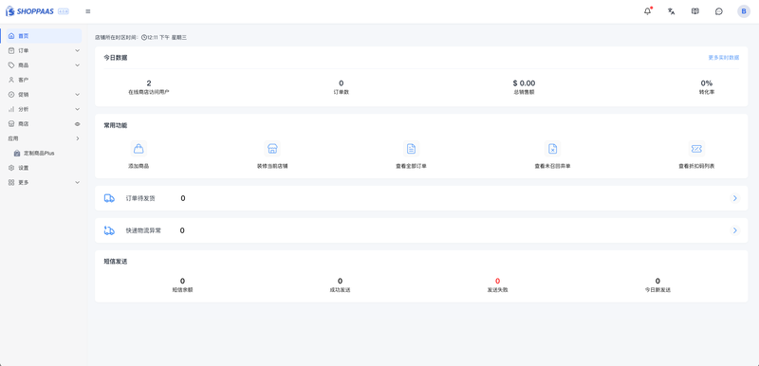Expand the 商品 submenu chevron
Viewport: 759px width, 366px height.
(x=77, y=64)
